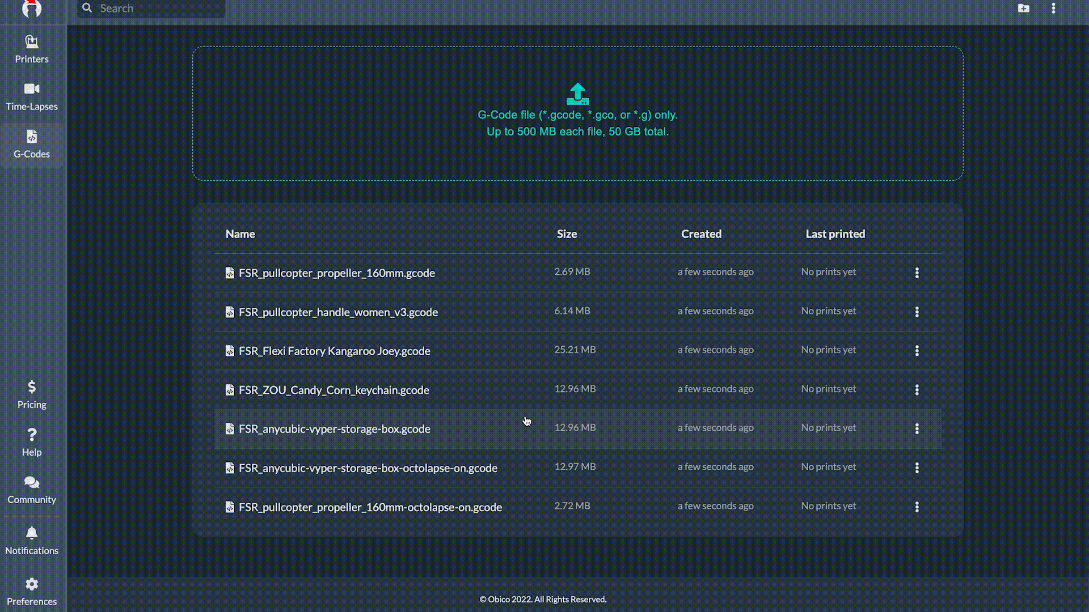1089x612 pixels.
Task: Sort by Name column header
Action: pos(240,234)
